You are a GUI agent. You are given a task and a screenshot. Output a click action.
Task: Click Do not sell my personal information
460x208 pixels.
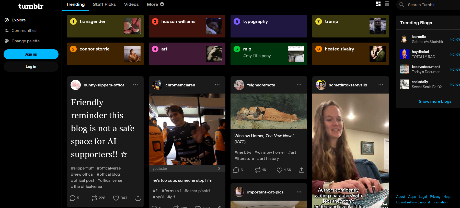(422, 202)
